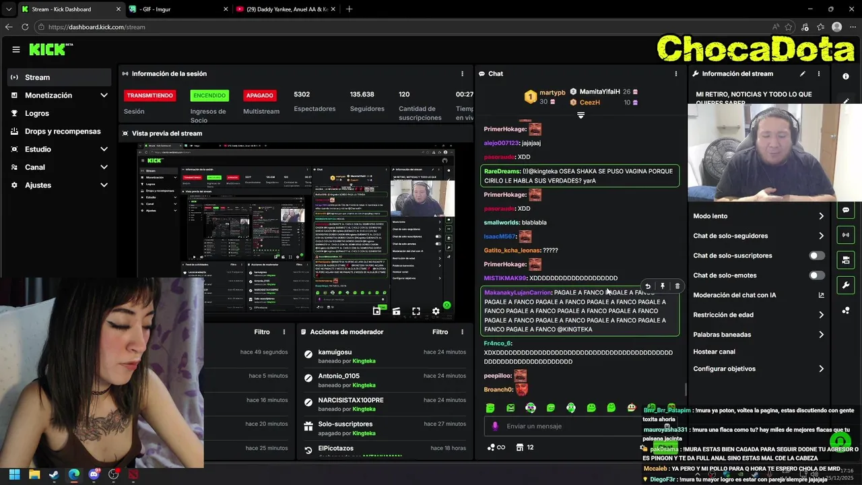Viewport: 862px width, 485px height.
Task: Open Discord from the taskbar
Action: click(94, 474)
